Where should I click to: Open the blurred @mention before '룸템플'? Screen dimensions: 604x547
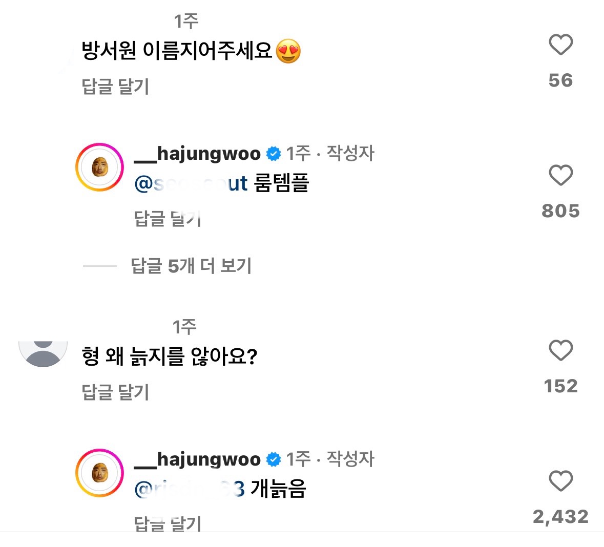(191, 183)
